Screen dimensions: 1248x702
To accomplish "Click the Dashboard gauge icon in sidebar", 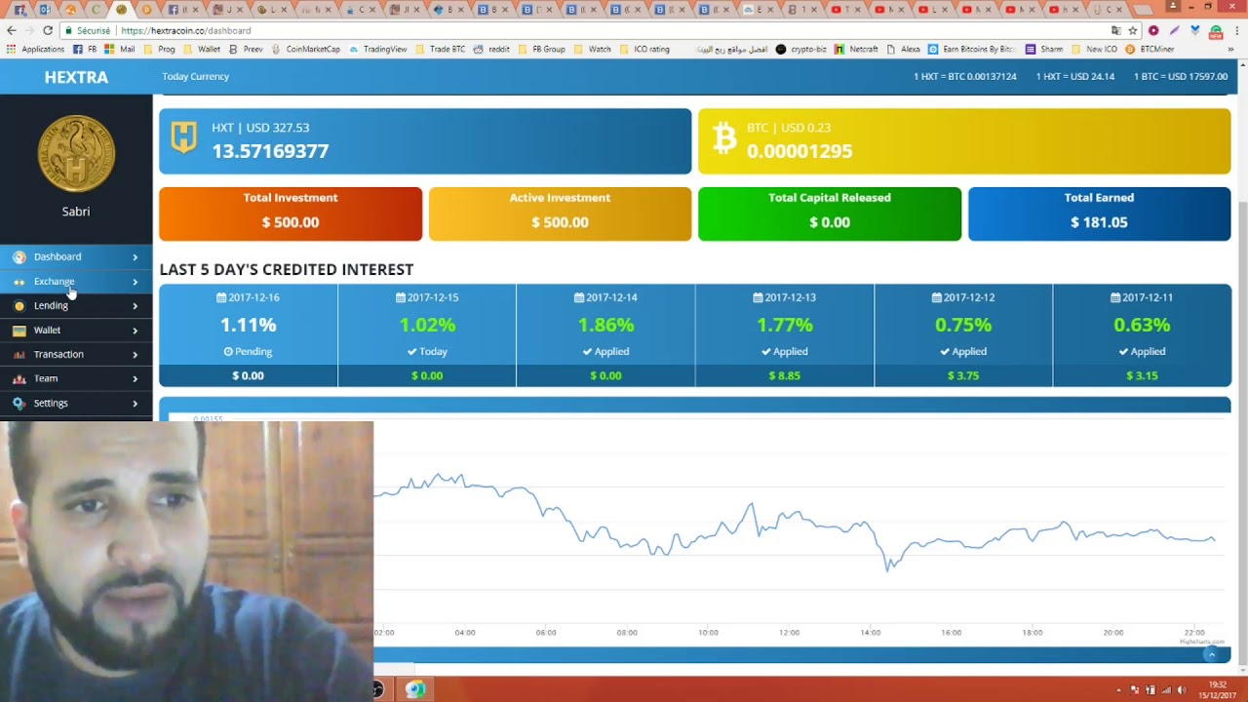I will point(19,257).
